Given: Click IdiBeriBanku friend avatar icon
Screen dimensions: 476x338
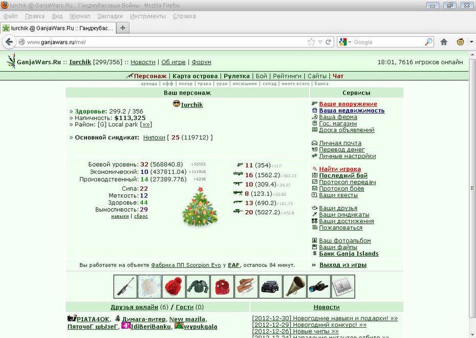Looking at the screenshot, I should pos(126,326).
